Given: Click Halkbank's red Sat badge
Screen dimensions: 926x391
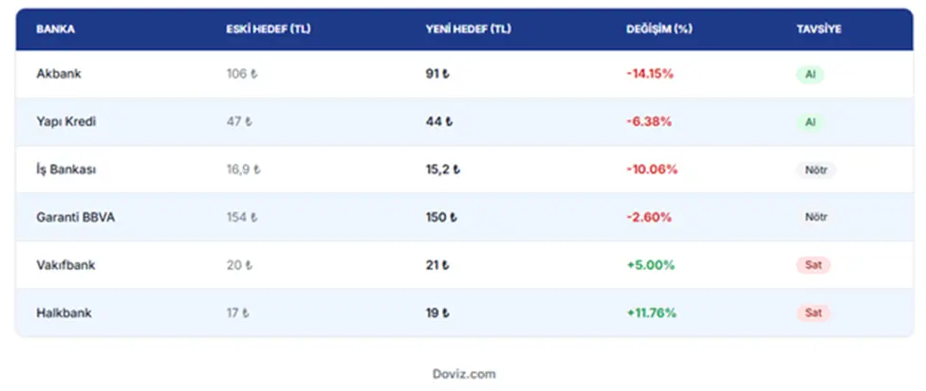Looking at the screenshot, I should (813, 312).
